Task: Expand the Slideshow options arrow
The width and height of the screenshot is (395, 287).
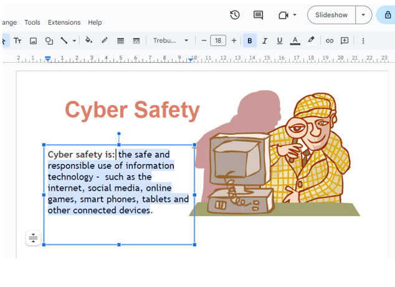Action: [x=363, y=15]
